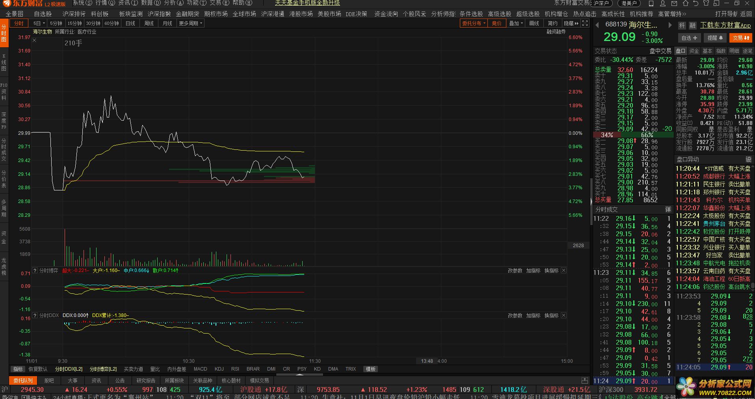
Task: Click 换指标 in 分时DDX panel
Action: click(x=551, y=315)
